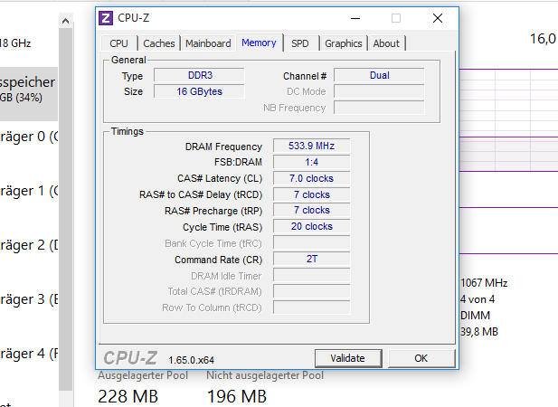Select Datenträger 3 in Task Manager sidebar

pos(28,299)
